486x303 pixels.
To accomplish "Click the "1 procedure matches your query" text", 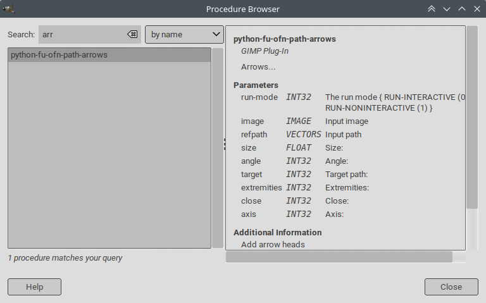I will 65,258.
